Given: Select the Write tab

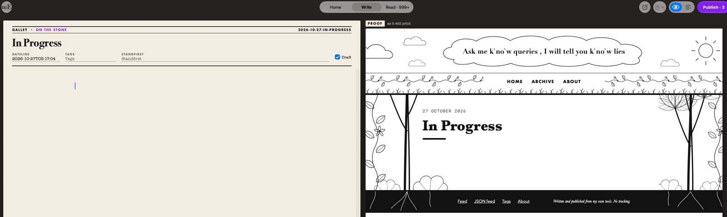Looking at the screenshot, I should tap(366, 7).
